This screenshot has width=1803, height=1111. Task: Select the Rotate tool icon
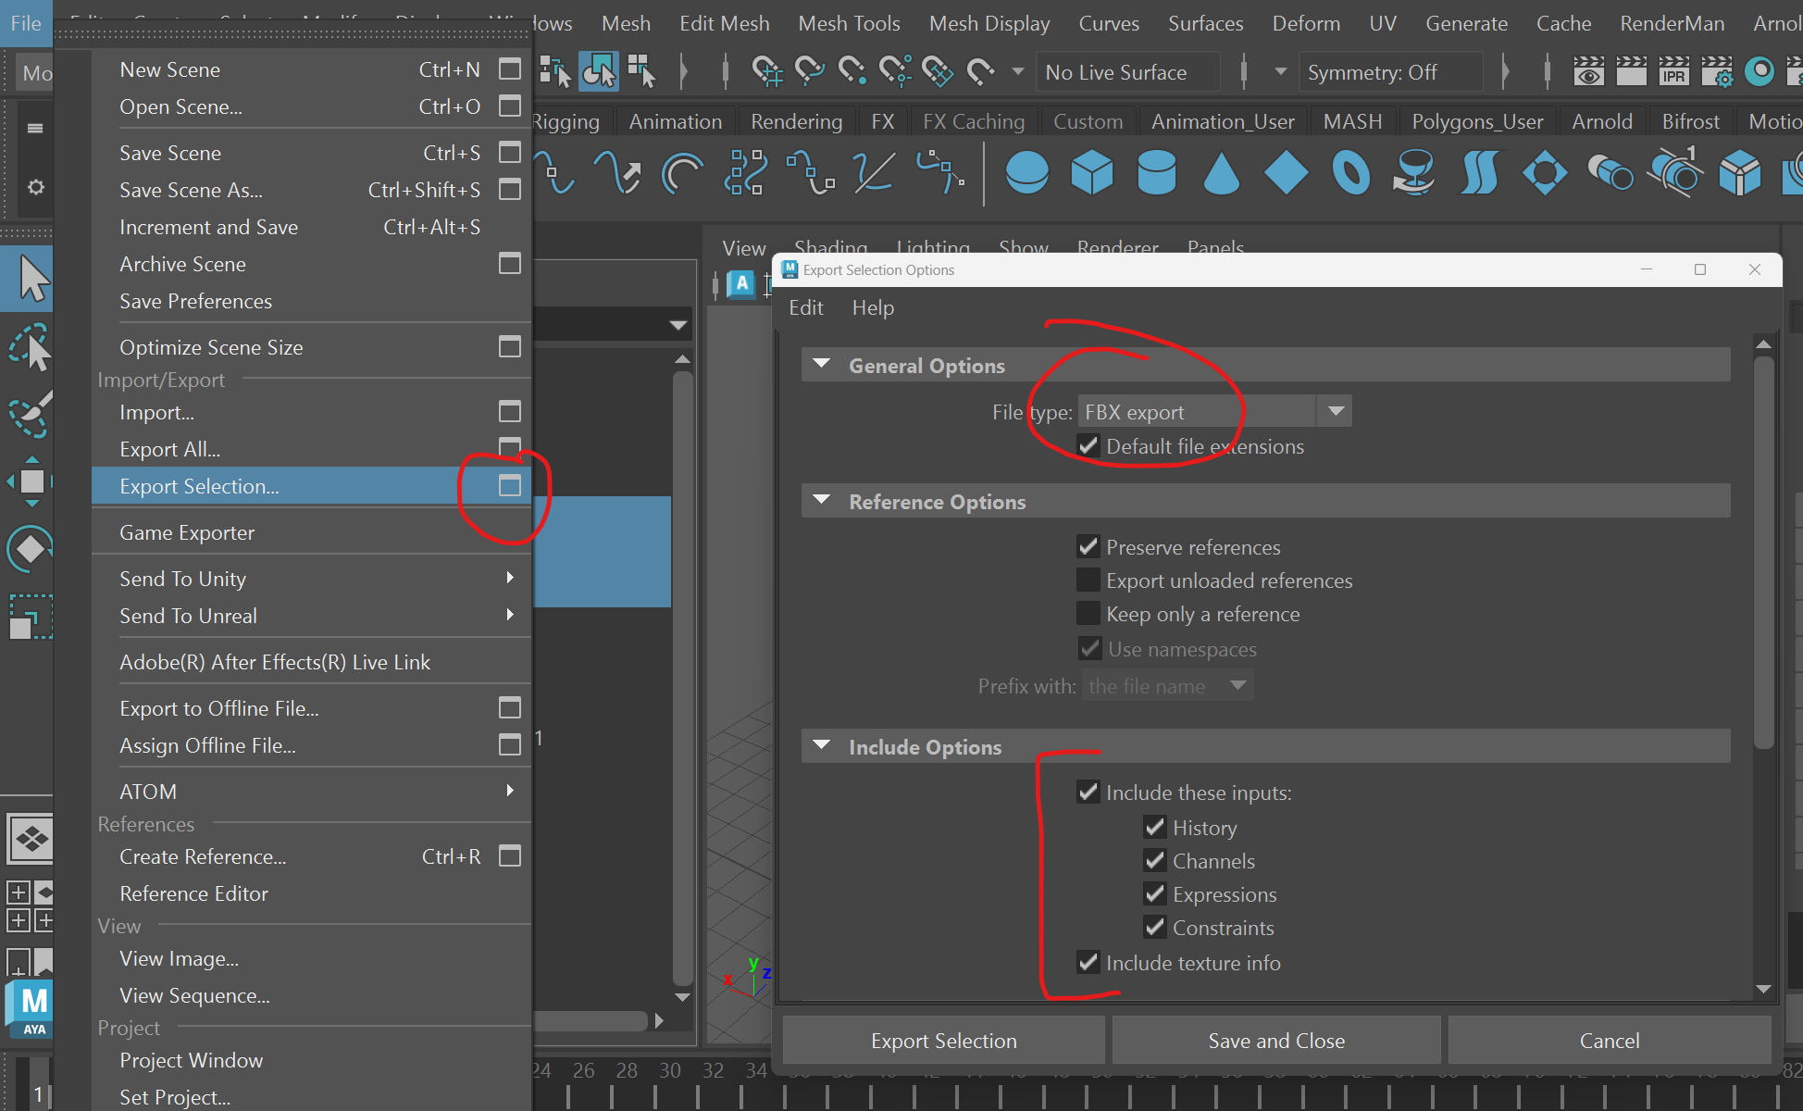30,549
